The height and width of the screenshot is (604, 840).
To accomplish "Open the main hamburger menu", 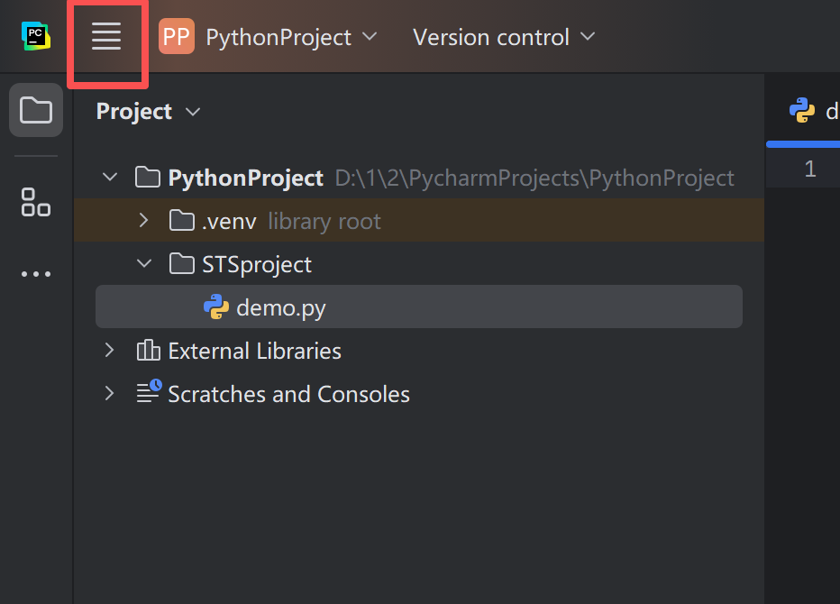I will pyautogui.click(x=106, y=36).
